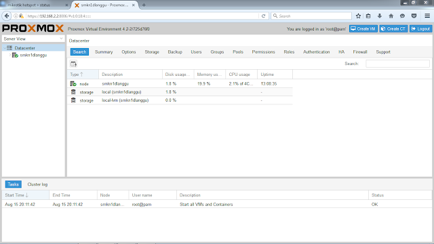Click the local-lvm storage row icon
The height and width of the screenshot is (244, 434).
(x=73, y=100)
